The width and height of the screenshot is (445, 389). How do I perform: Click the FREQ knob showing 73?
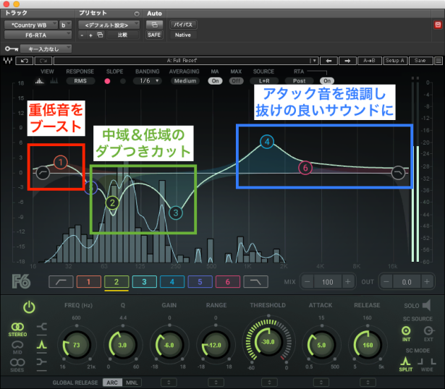coord(77,345)
